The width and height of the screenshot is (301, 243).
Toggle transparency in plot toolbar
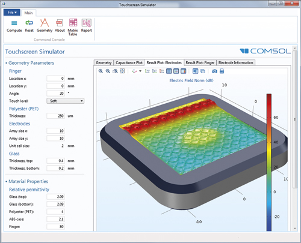(203, 71)
